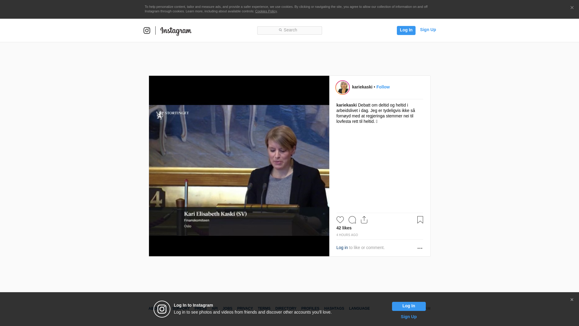Image resolution: width=579 pixels, height=326 pixels.
Task: Close the bottom login prompt banner
Action: point(572,300)
